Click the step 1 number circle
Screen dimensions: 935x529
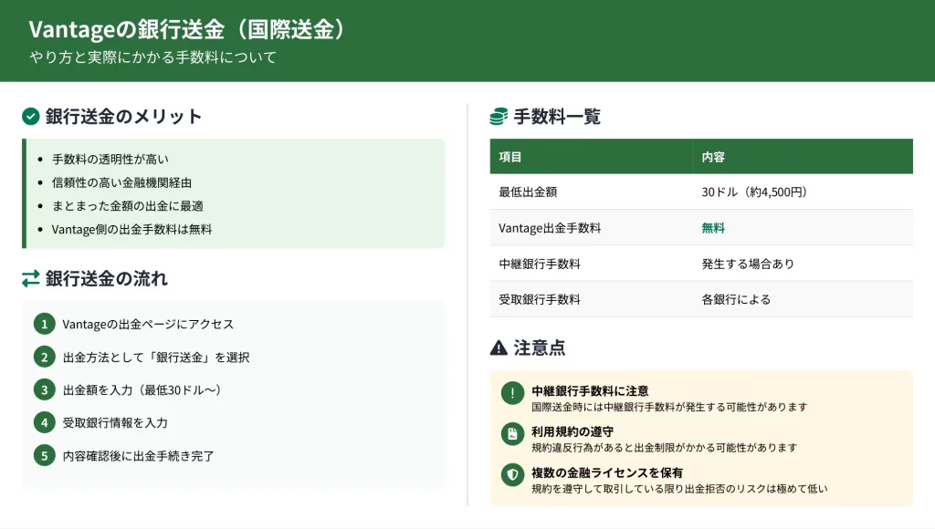pyautogui.click(x=44, y=324)
